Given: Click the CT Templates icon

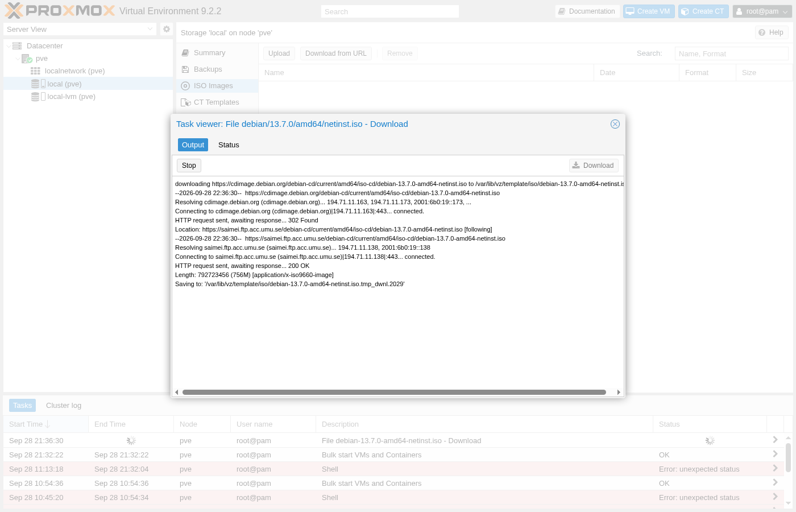Looking at the screenshot, I should pos(185,102).
